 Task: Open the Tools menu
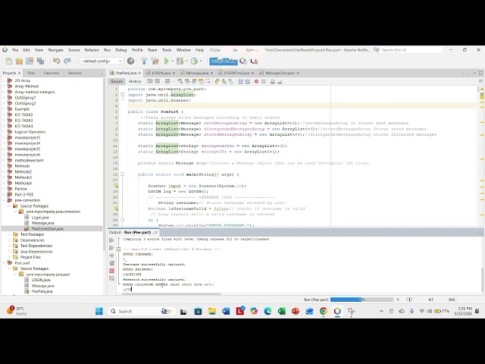(x=167, y=50)
